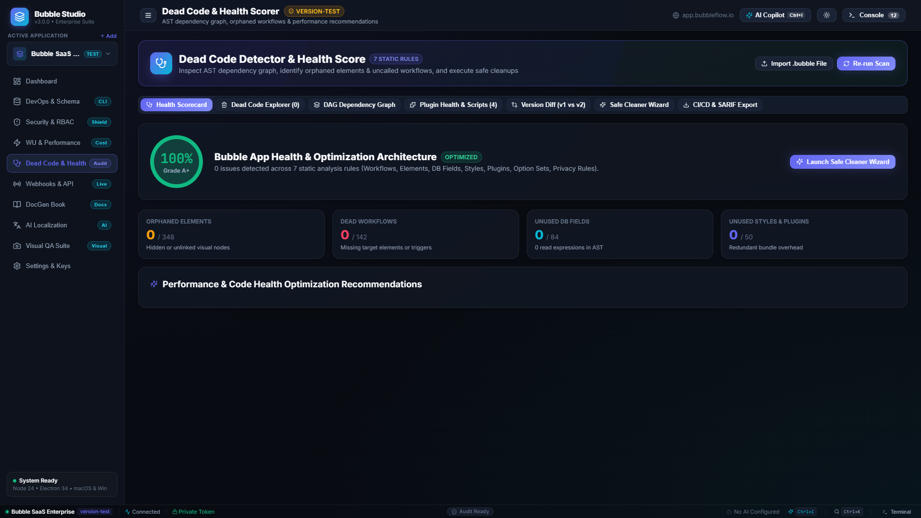This screenshot has height=518, width=921.
Task: Switch to Version Diff (v1 vs v2) tab
Action: [548, 105]
